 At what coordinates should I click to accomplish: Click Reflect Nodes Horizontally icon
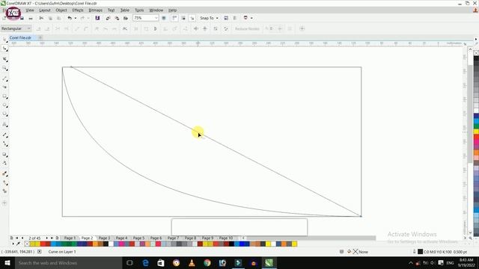(x=196, y=28)
